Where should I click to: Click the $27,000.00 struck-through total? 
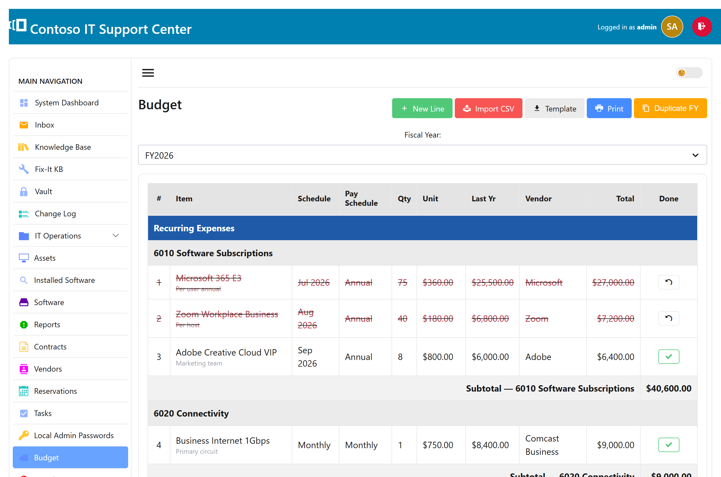(613, 283)
